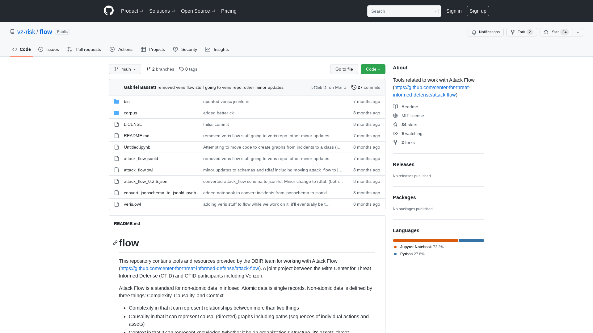
Task: Click the GitHub logo icon
Action: pyautogui.click(x=109, y=11)
